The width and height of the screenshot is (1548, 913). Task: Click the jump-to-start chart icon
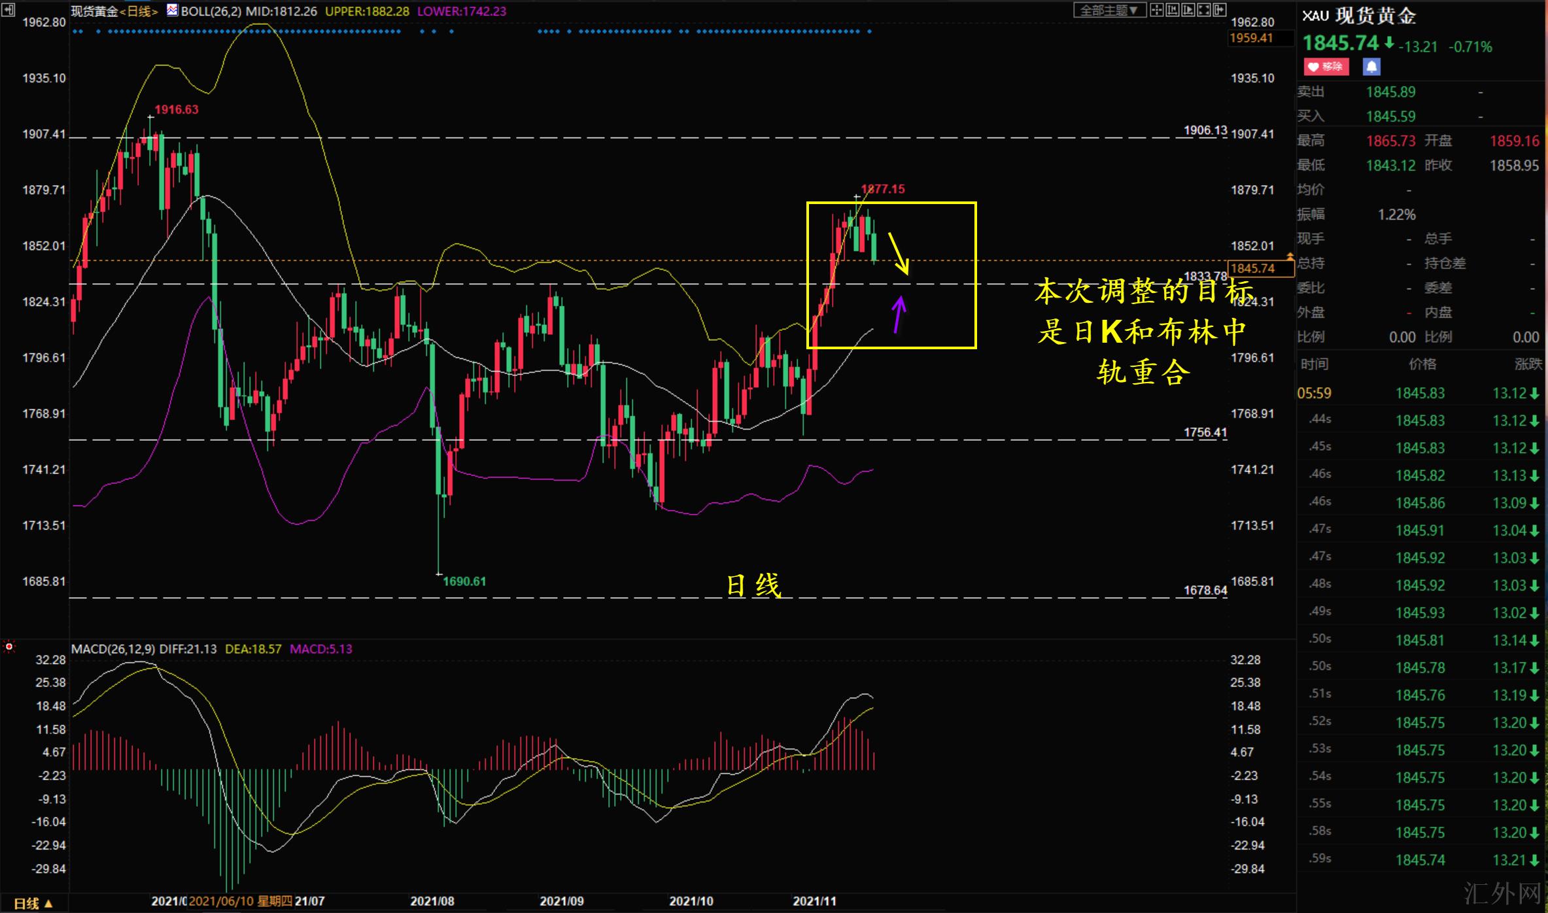(x=1173, y=10)
